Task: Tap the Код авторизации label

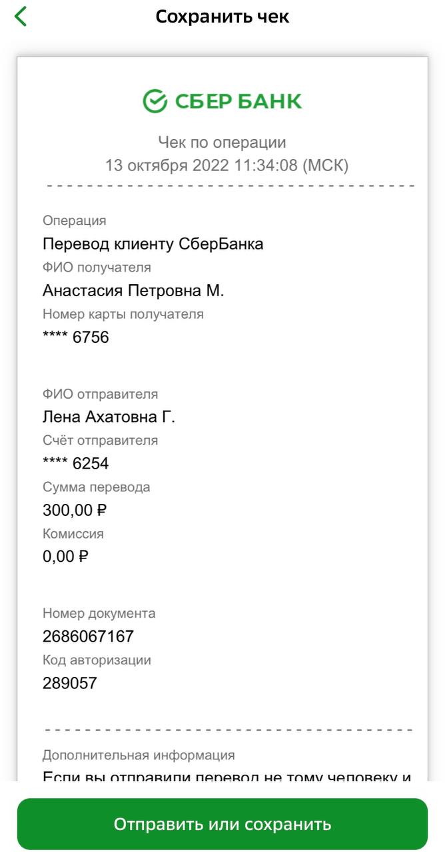Action: [x=97, y=660]
